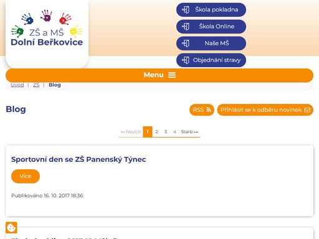The height and width of the screenshot is (239, 319).
Task: Click the Více button for the Sportovní den post
Action: click(26, 176)
